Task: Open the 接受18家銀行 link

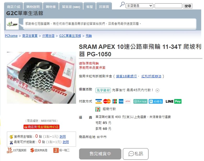Action: pyautogui.click(x=126, y=76)
